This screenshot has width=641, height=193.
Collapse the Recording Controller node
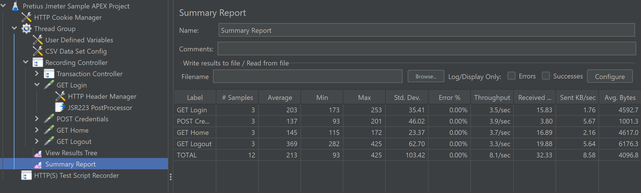[26, 62]
